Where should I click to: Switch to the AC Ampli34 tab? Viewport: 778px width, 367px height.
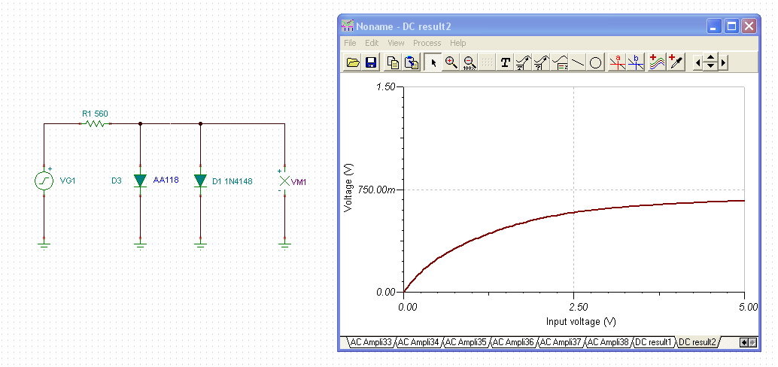pos(418,342)
